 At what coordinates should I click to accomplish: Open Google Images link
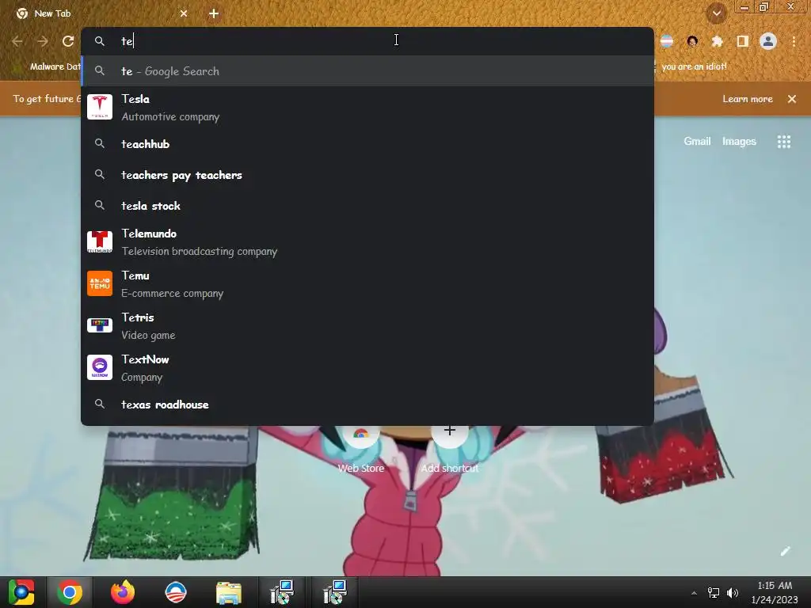739,141
